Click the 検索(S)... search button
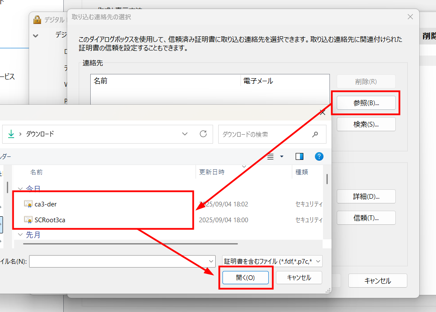 (x=366, y=124)
